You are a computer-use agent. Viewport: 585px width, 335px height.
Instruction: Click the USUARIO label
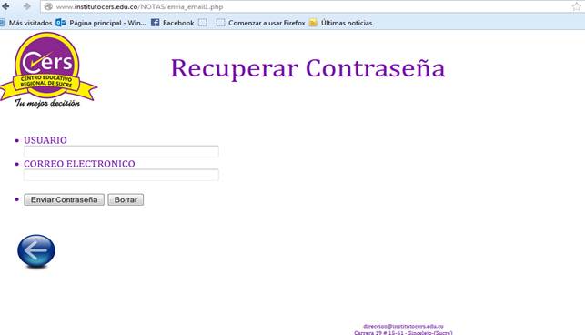45,140
